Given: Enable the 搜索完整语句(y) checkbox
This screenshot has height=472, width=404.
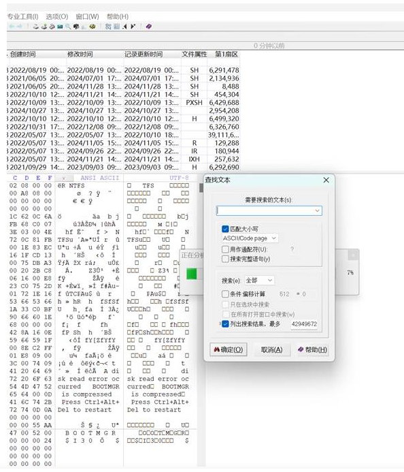Looking at the screenshot, I should click(x=225, y=259).
